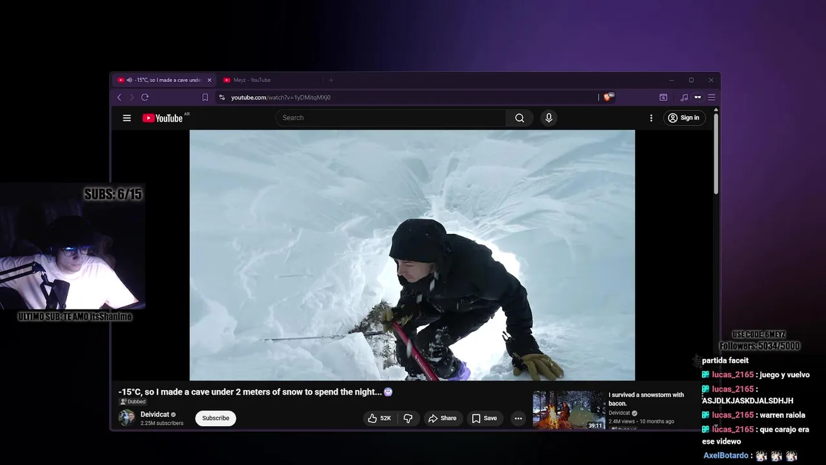The image size is (826, 465).
Task: Focus the YouTube Search field
Action: [x=391, y=118]
